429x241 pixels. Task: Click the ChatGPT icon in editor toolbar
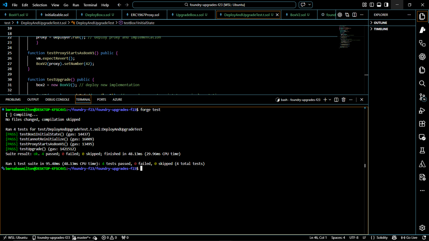[340, 15]
